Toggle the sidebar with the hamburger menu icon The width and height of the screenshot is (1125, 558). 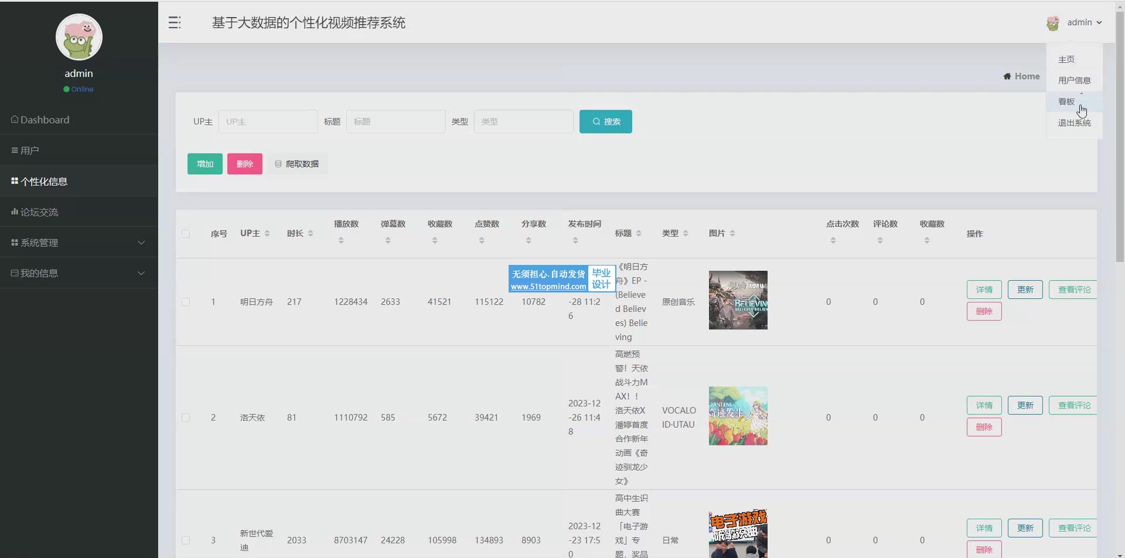pos(175,23)
